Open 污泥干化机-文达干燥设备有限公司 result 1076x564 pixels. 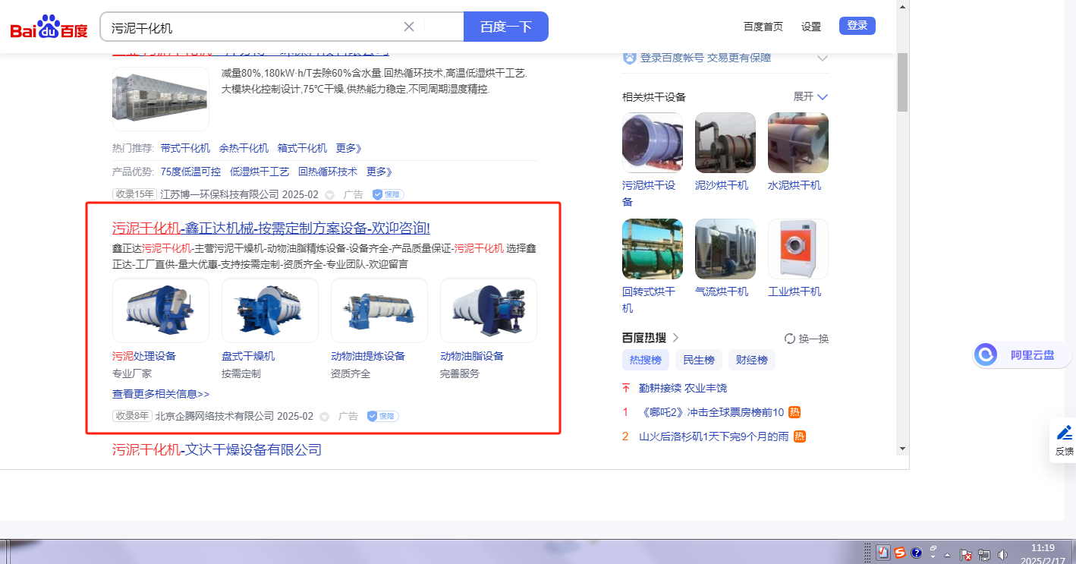coord(217,449)
